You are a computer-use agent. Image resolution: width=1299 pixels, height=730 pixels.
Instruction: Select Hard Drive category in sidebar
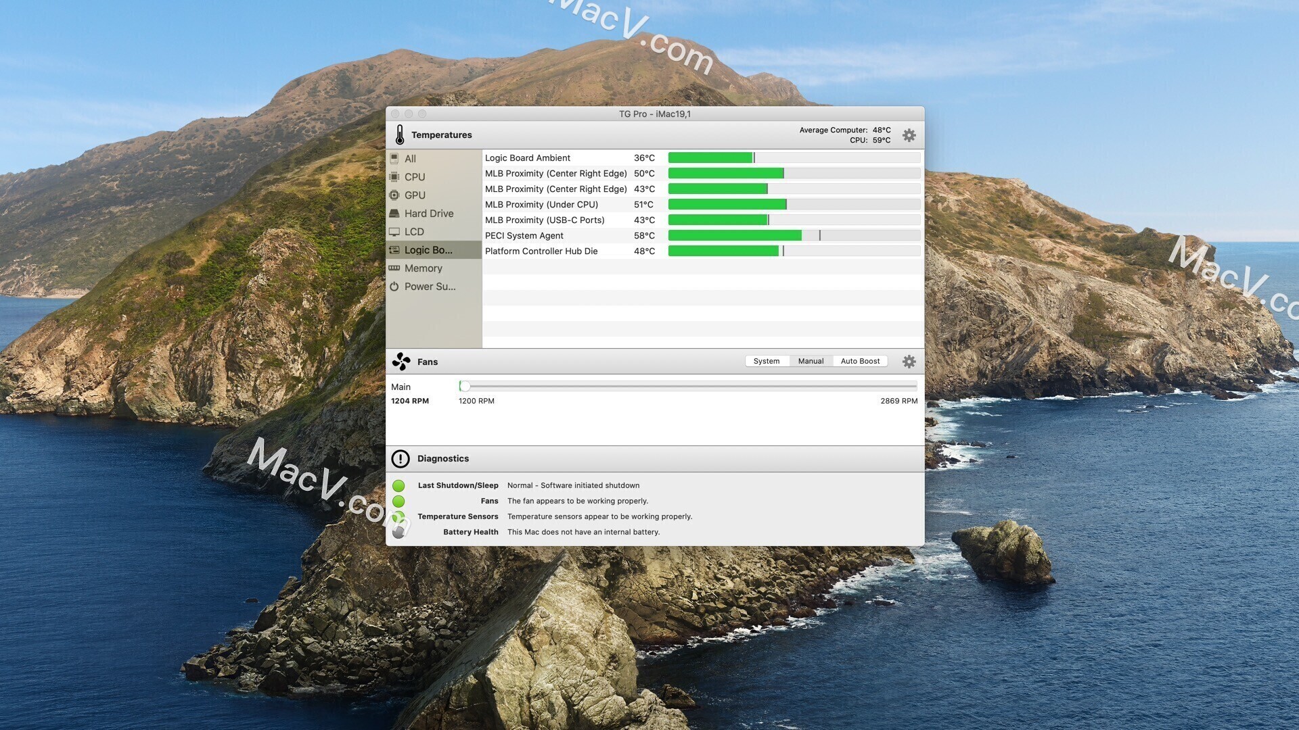[434, 213]
